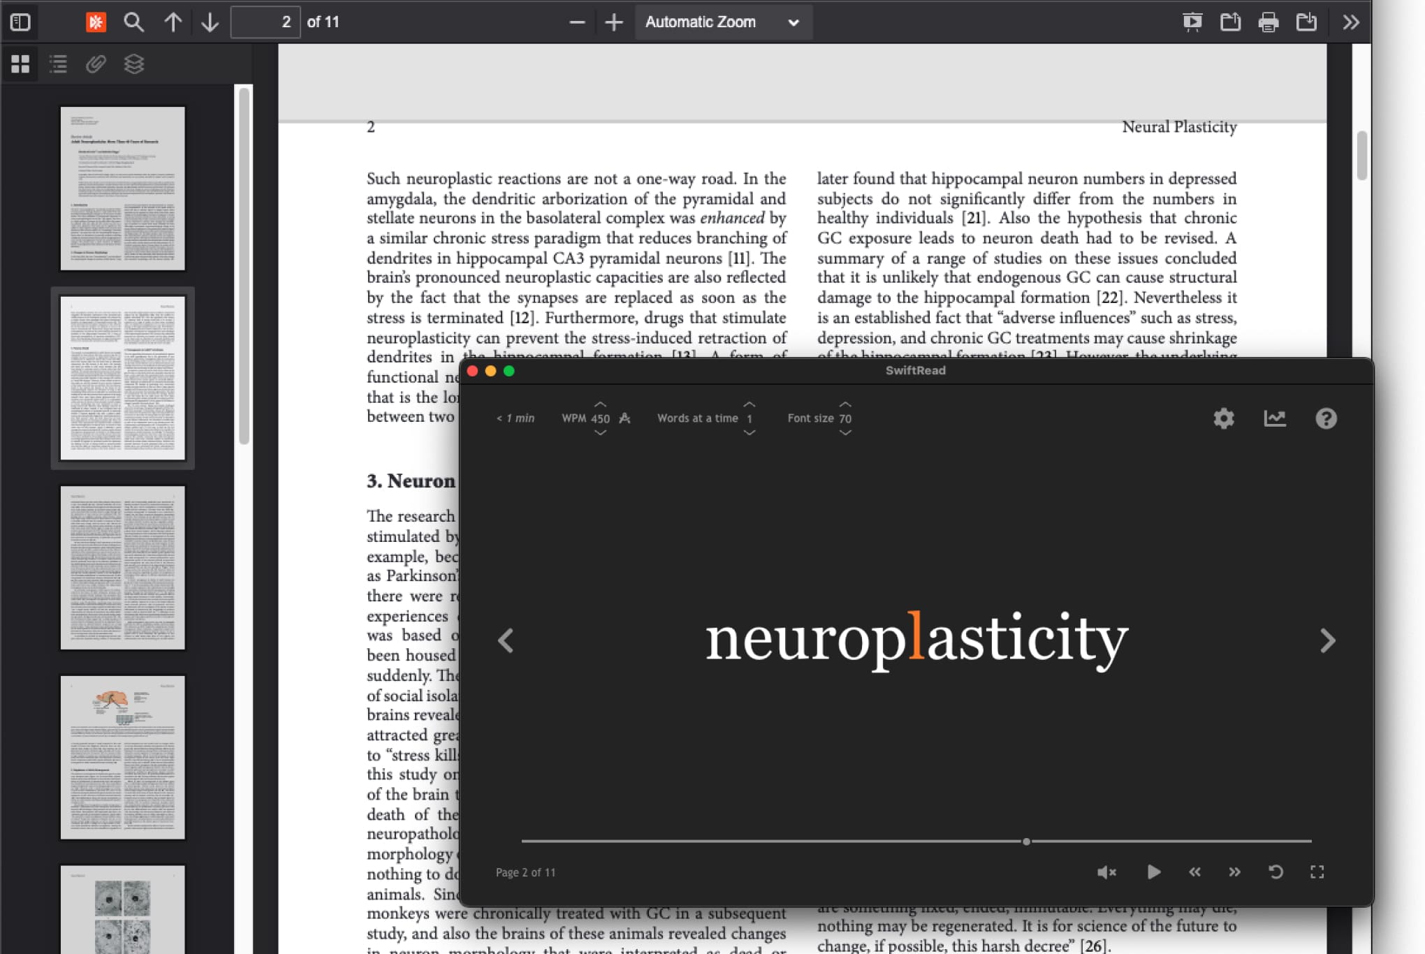Viewport: 1425px width, 954px height.
Task: Open the Automatic Zoom dropdown
Action: (723, 22)
